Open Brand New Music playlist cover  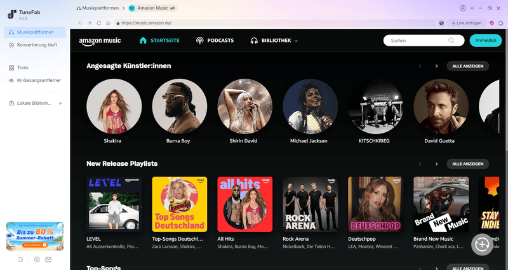click(441, 204)
